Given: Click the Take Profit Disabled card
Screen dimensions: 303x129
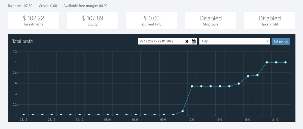Looking at the screenshot, I should pos(270,20).
